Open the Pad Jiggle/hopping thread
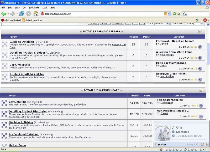210x152 pixels. click(x=170, y=100)
